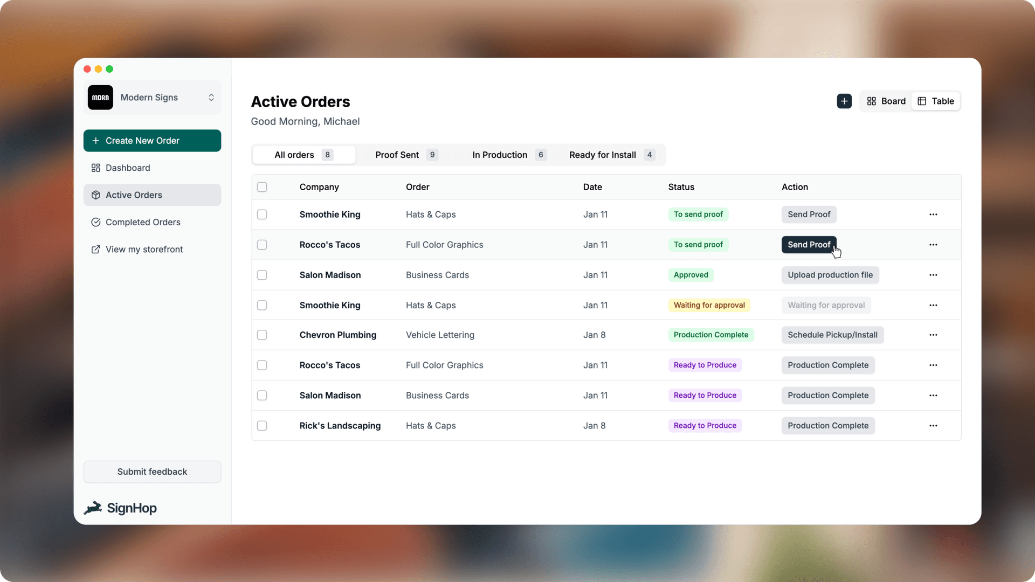Click the macOS green fullscreen window button
This screenshot has height=582, width=1035.
(x=109, y=69)
